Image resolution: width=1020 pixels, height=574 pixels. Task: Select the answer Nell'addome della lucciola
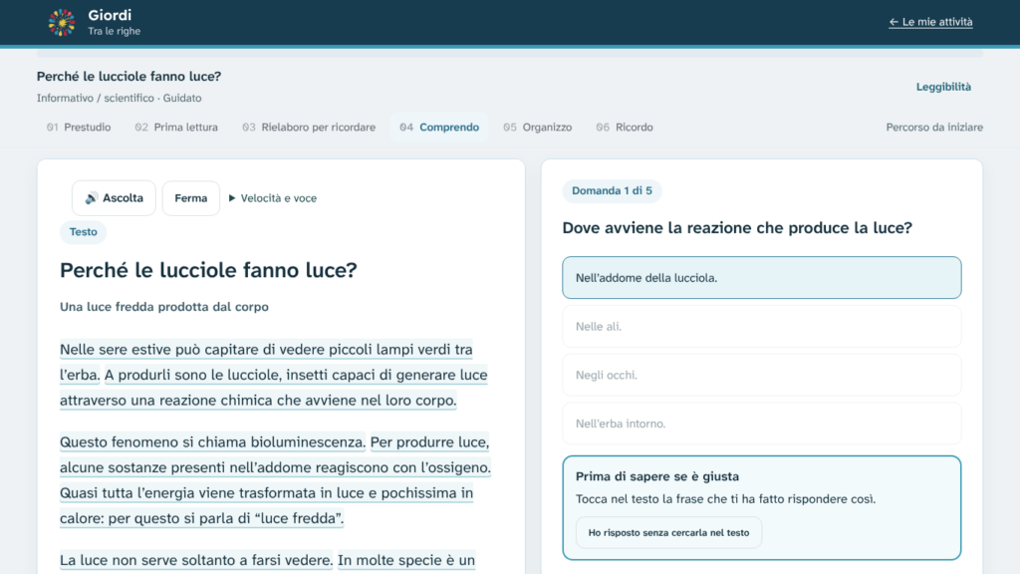(x=762, y=278)
